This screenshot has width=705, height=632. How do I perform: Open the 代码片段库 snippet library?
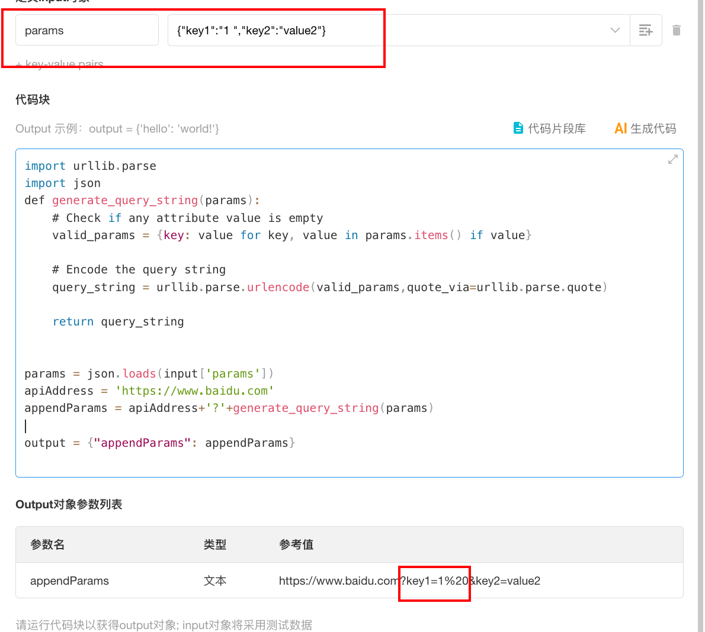(x=549, y=128)
